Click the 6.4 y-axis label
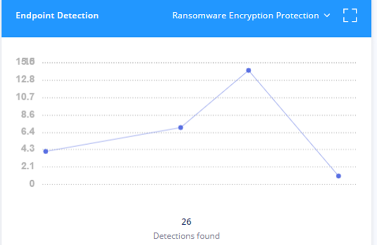Image resolution: width=377 pixels, height=245 pixels. [28, 131]
